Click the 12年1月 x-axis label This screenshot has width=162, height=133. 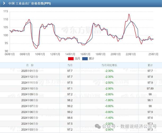[x=55, y=54]
